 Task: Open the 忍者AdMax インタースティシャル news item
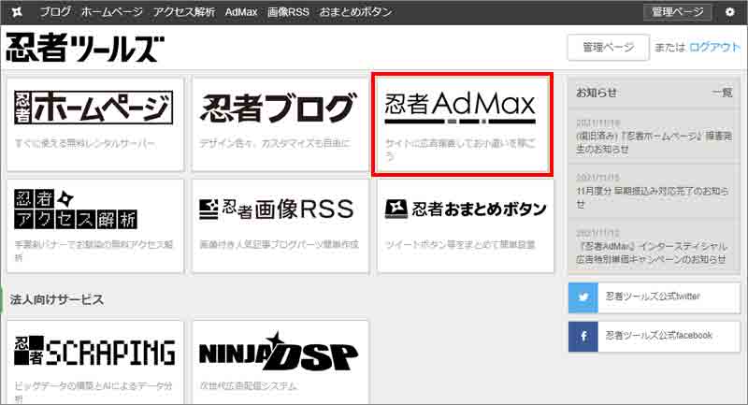(x=654, y=247)
